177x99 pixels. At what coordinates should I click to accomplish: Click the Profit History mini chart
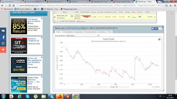pyautogui.click(x=86, y=17)
